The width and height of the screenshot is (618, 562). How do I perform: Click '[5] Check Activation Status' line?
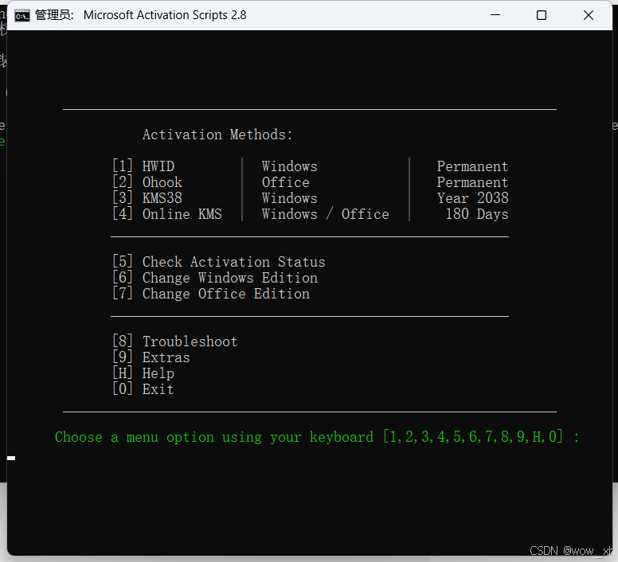click(219, 262)
